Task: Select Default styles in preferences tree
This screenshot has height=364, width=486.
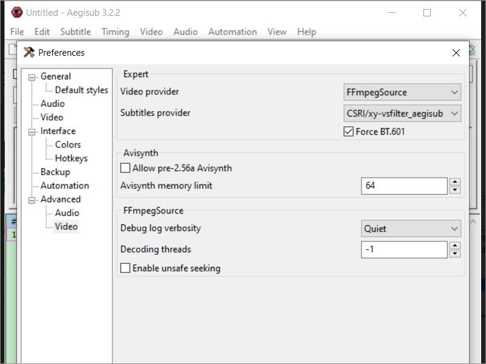Action: [81, 90]
